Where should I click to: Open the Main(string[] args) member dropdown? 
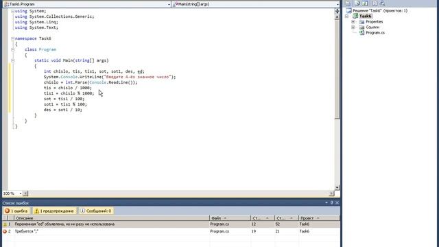(x=337, y=5)
